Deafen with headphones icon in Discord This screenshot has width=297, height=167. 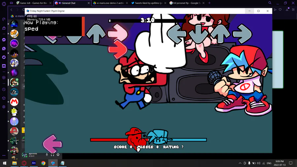click(52, 155)
